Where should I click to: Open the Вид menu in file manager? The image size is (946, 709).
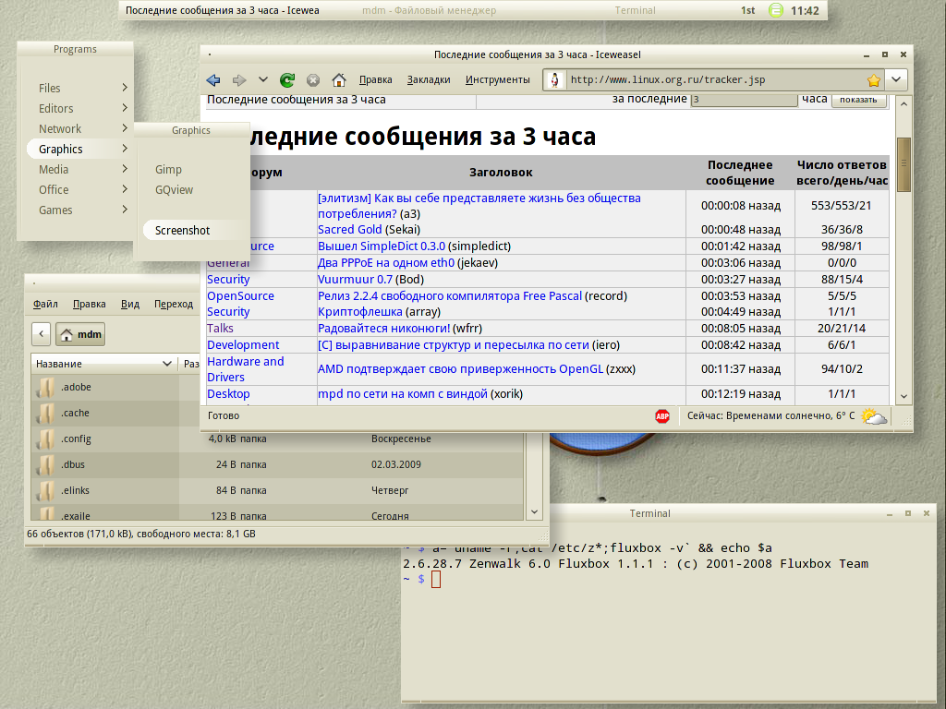pos(129,304)
